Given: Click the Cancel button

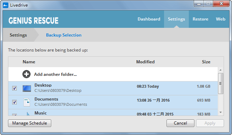Looking at the screenshot, I should click(x=180, y=123).
